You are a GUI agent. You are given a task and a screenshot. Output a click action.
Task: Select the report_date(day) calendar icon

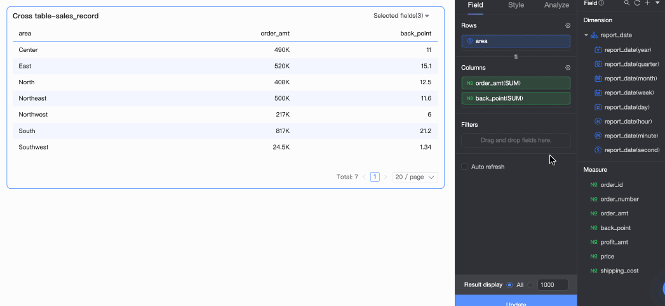click(x=598, y=107)
